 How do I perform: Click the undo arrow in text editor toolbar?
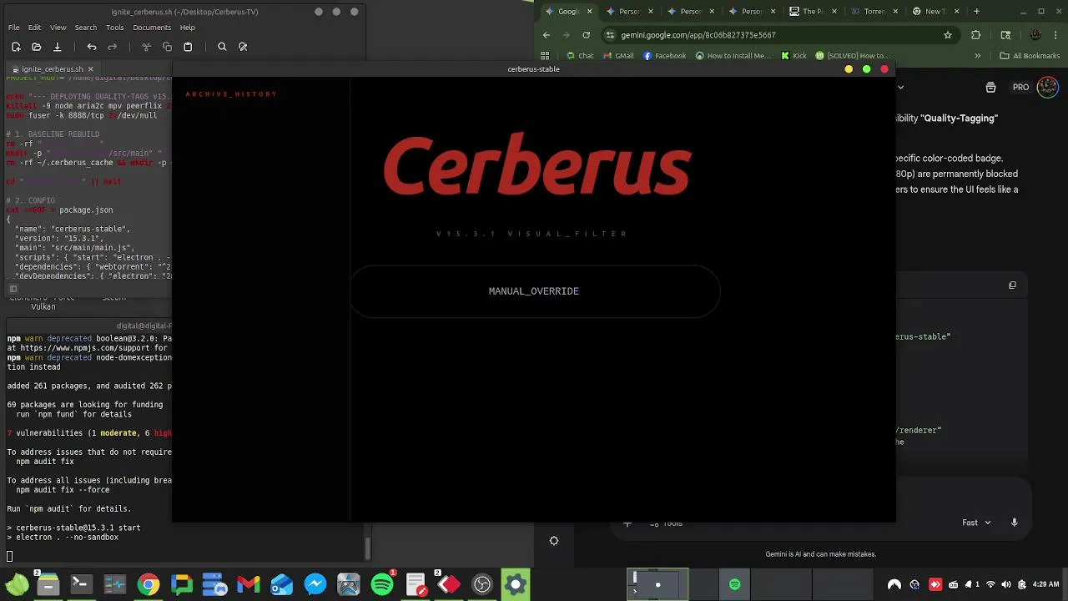[x=92, y=47]
